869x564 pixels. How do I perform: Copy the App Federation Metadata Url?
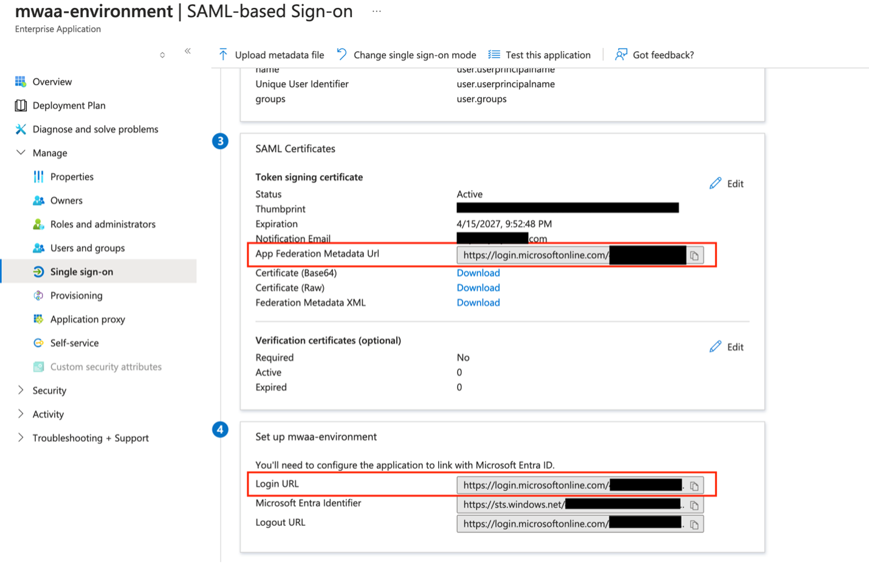click(695, 255)
